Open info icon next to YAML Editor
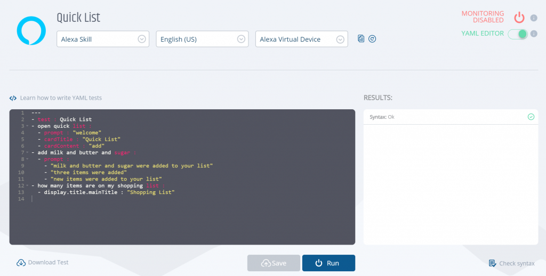 click(533, 34)
